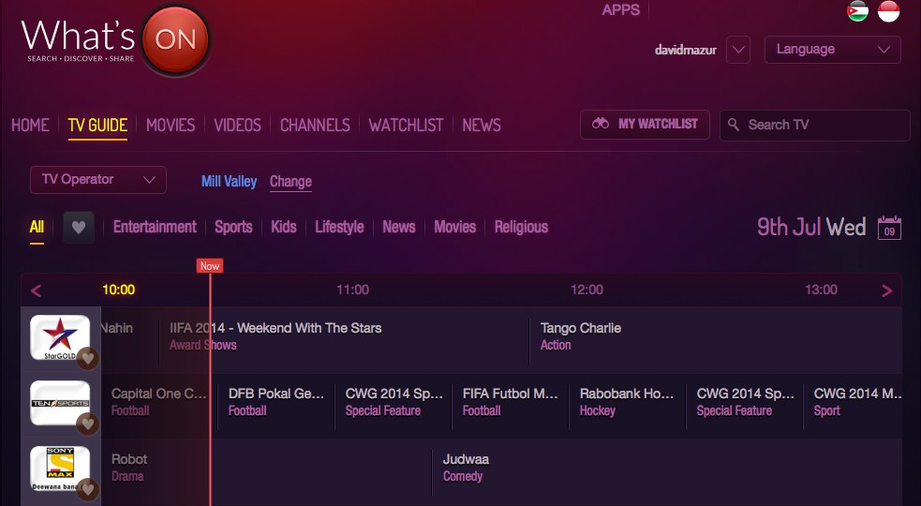Viewport: 921px width, 506px height.
Task: Open the Tango Charlie program
Action: click(581, 328)
